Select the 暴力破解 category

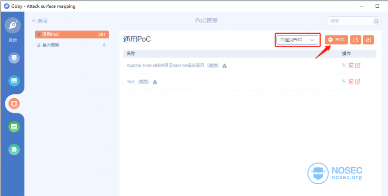[x=72, y=45]
